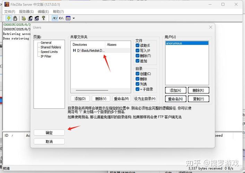Image resolution: width=245 pixels, height=173 pixels.
Task: Maximize the FileZilla Server window
Action: pyautogui.click(x=223, y=4)
